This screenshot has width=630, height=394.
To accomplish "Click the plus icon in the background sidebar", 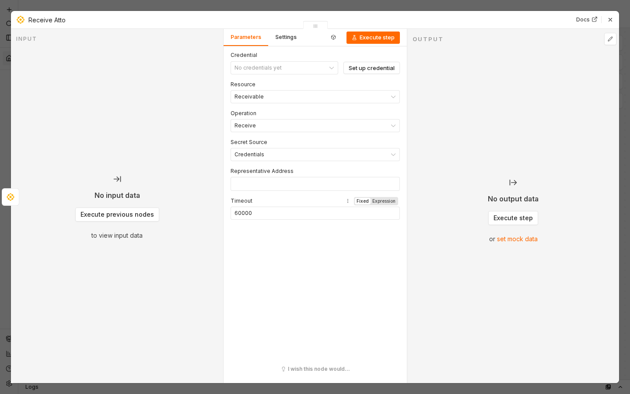I will point(9,10).
